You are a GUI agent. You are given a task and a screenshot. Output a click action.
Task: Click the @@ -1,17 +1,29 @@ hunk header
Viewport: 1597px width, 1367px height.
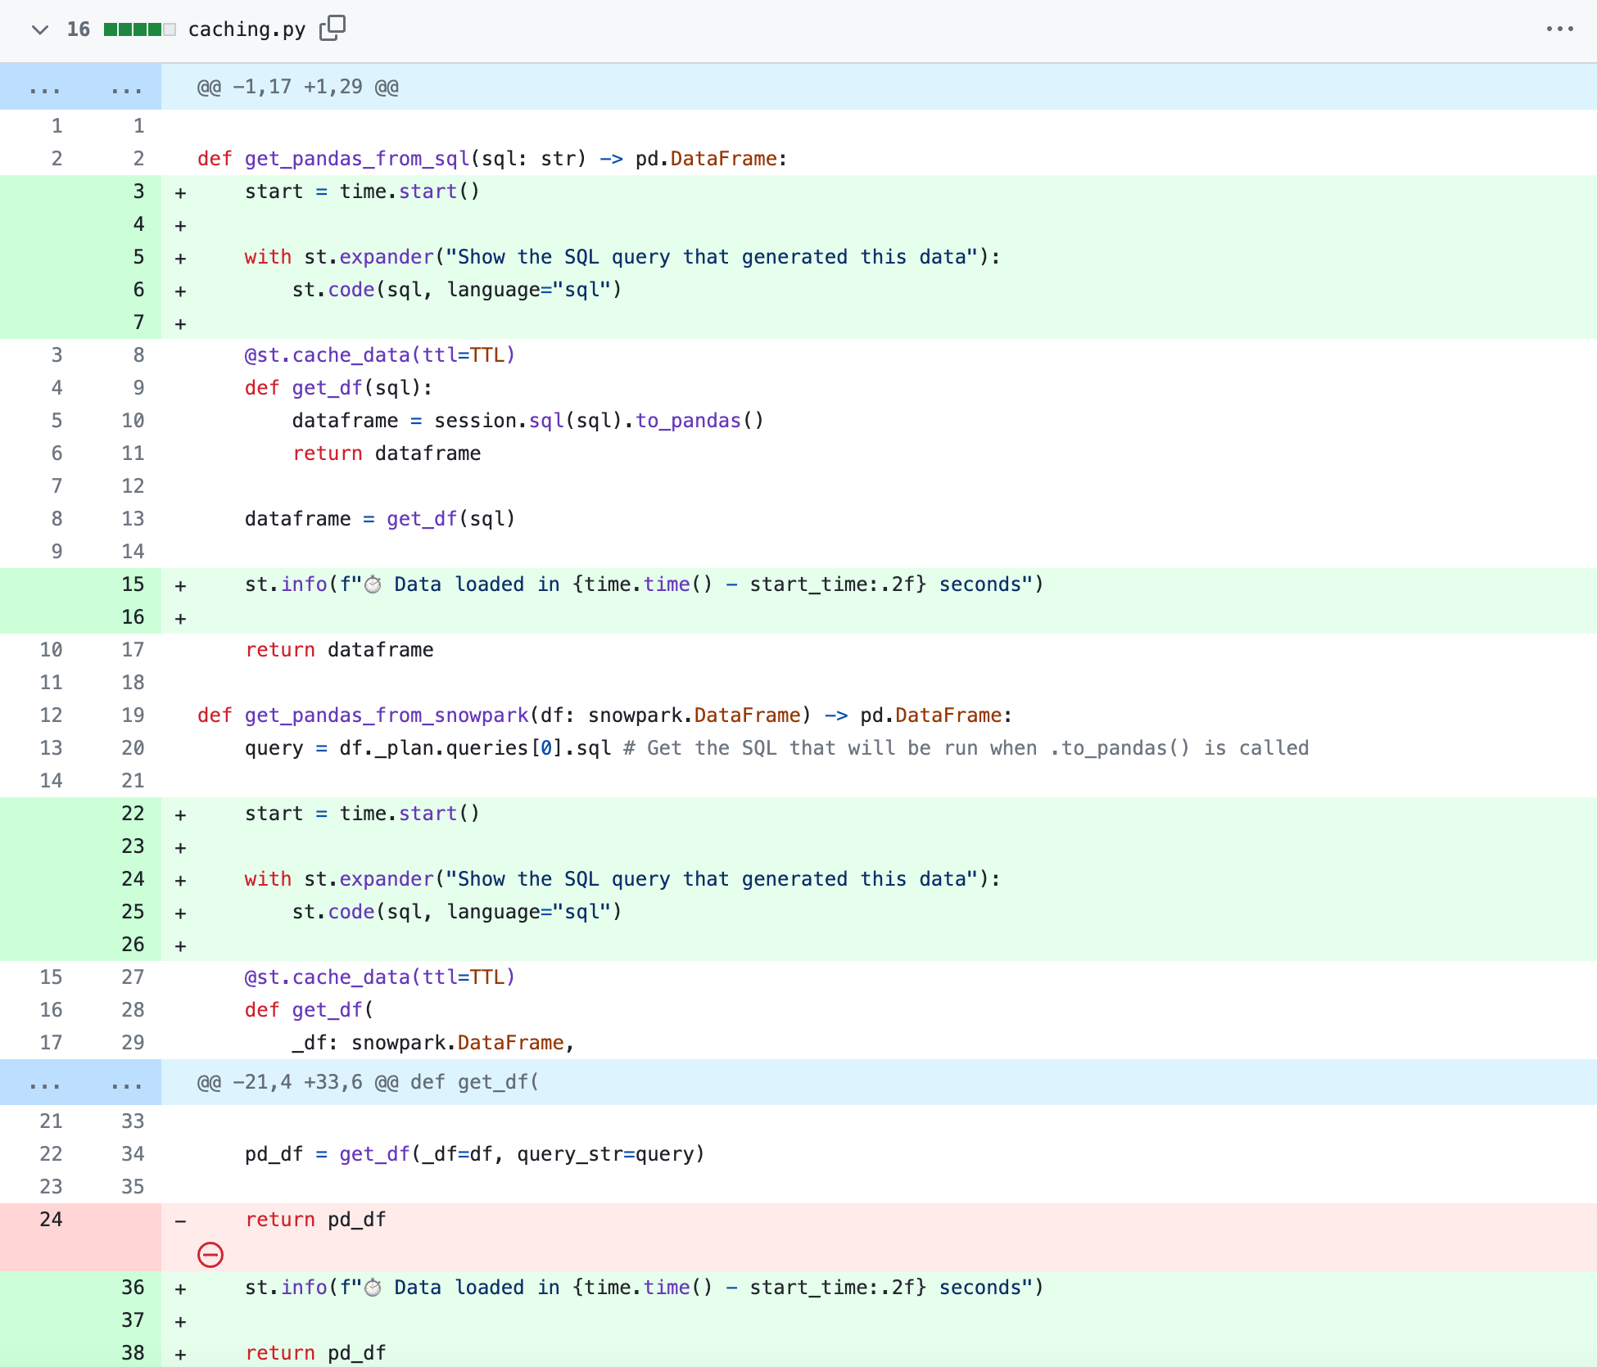[x=297, y=87]
